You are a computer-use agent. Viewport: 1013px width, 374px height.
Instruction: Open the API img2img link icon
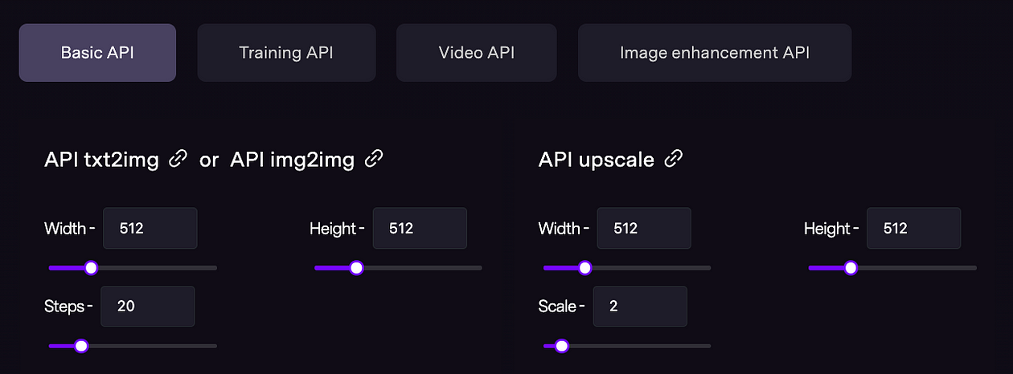pos(374,159)
